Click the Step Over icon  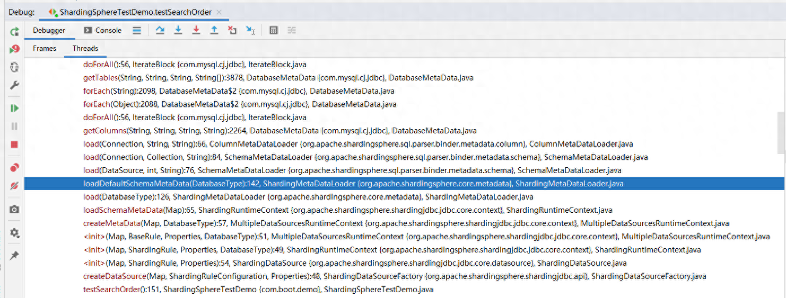click(x=160, y=30)
